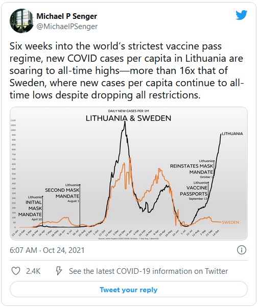The width and height of the screenshot is (258, 308).
Task: Select the VACCINE PASSPORTS annotation in chart
Action: click(x=194, y=191)
